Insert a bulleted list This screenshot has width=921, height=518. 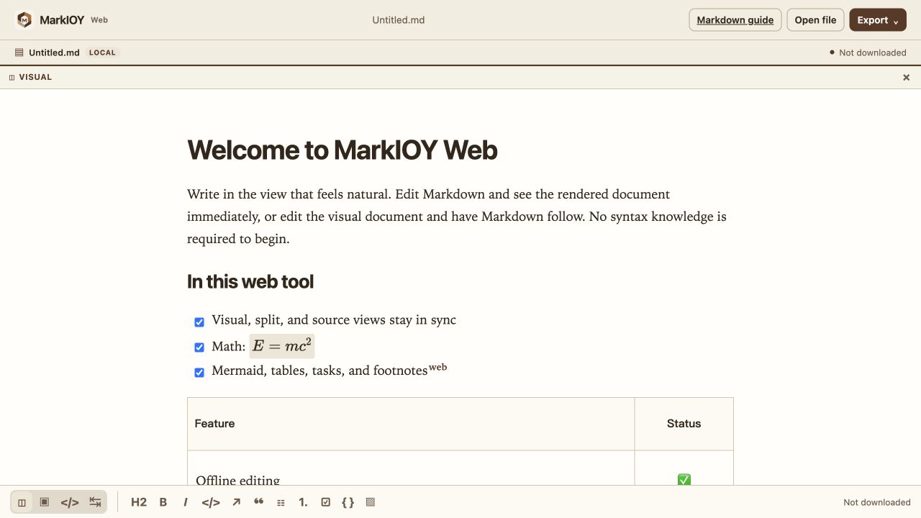281,502
